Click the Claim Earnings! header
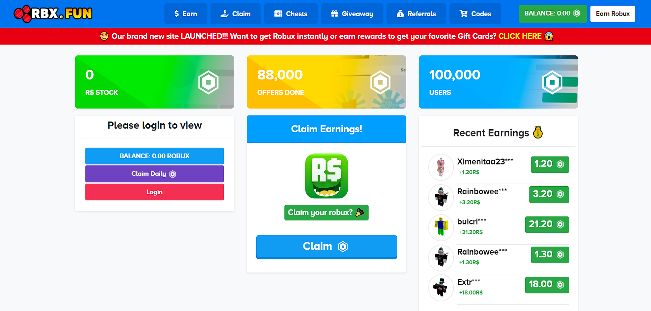This screenshot has height=311, width=651. [327, 129]
